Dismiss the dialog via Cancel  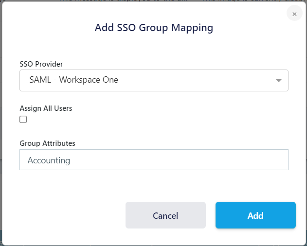[x=165, y=215]
